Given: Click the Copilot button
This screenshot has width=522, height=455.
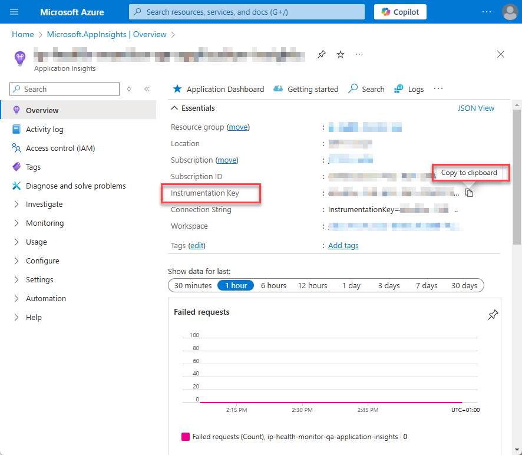Looking at the screenshot, I should (x=400, y=12).
